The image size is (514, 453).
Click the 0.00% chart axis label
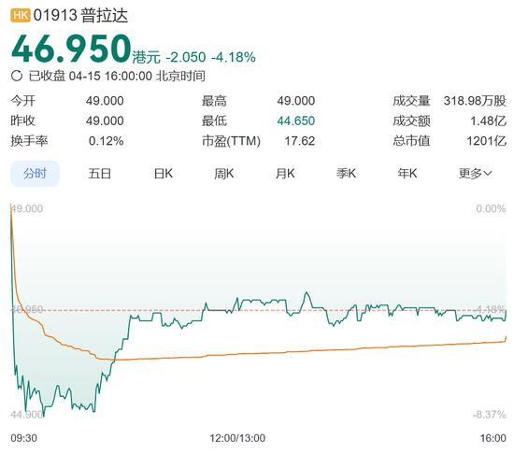491,208
